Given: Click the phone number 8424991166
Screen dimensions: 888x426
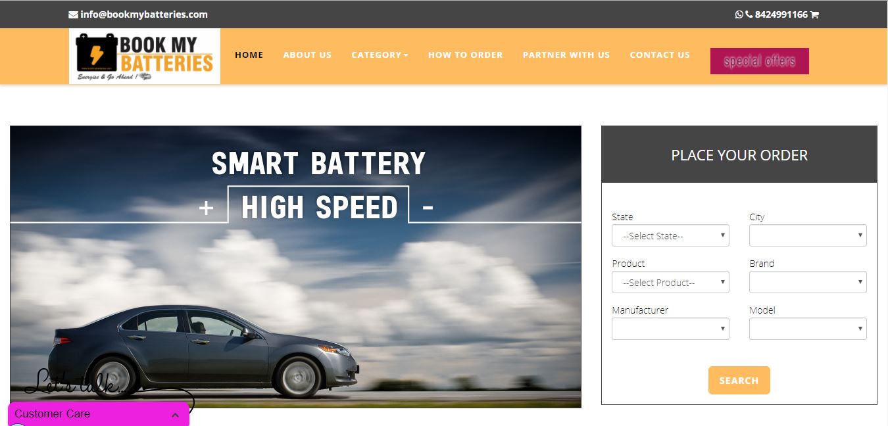Looking at the screenshot, I should pyautogui.click(x=781, y=14).
